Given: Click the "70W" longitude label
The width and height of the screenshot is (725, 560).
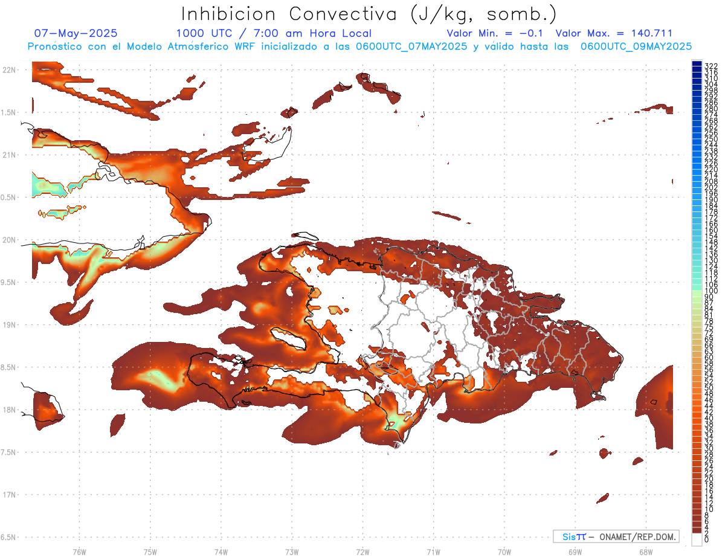Looking at the screenshot, I should pyautogui.click(x=504, y=551).
